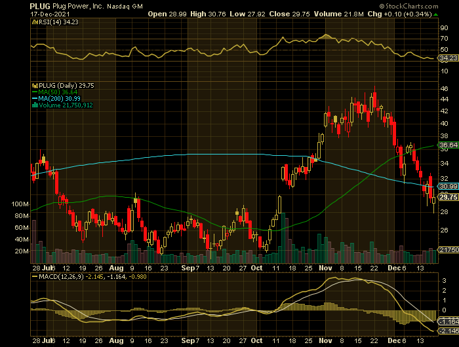This screenshot has height=347, width=459.
Task: Click Aug on the price panel date axis
Action: pos(116,268)
